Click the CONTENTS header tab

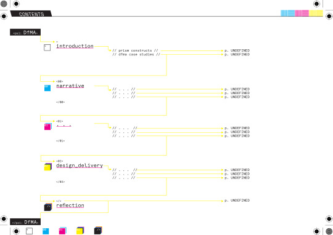click(31, 14)
